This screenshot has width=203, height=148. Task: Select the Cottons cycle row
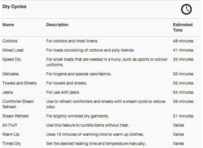point(101,41)
